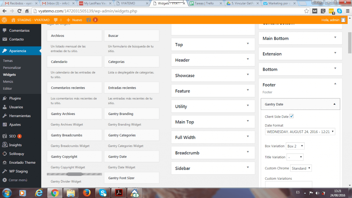The height and width of the screenshot is (198, 352).
Task: Open Adobe Acrobat from the taskbar
Action: click(119, 193)
